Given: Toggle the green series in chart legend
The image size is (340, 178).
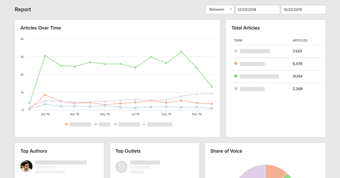Looking at the screenshot, I should pos(102,124).
